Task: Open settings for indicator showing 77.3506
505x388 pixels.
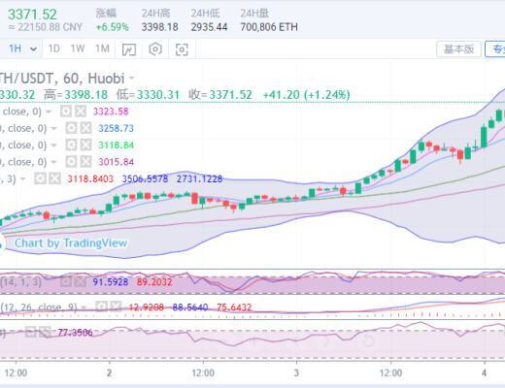Action: point(31,332)
